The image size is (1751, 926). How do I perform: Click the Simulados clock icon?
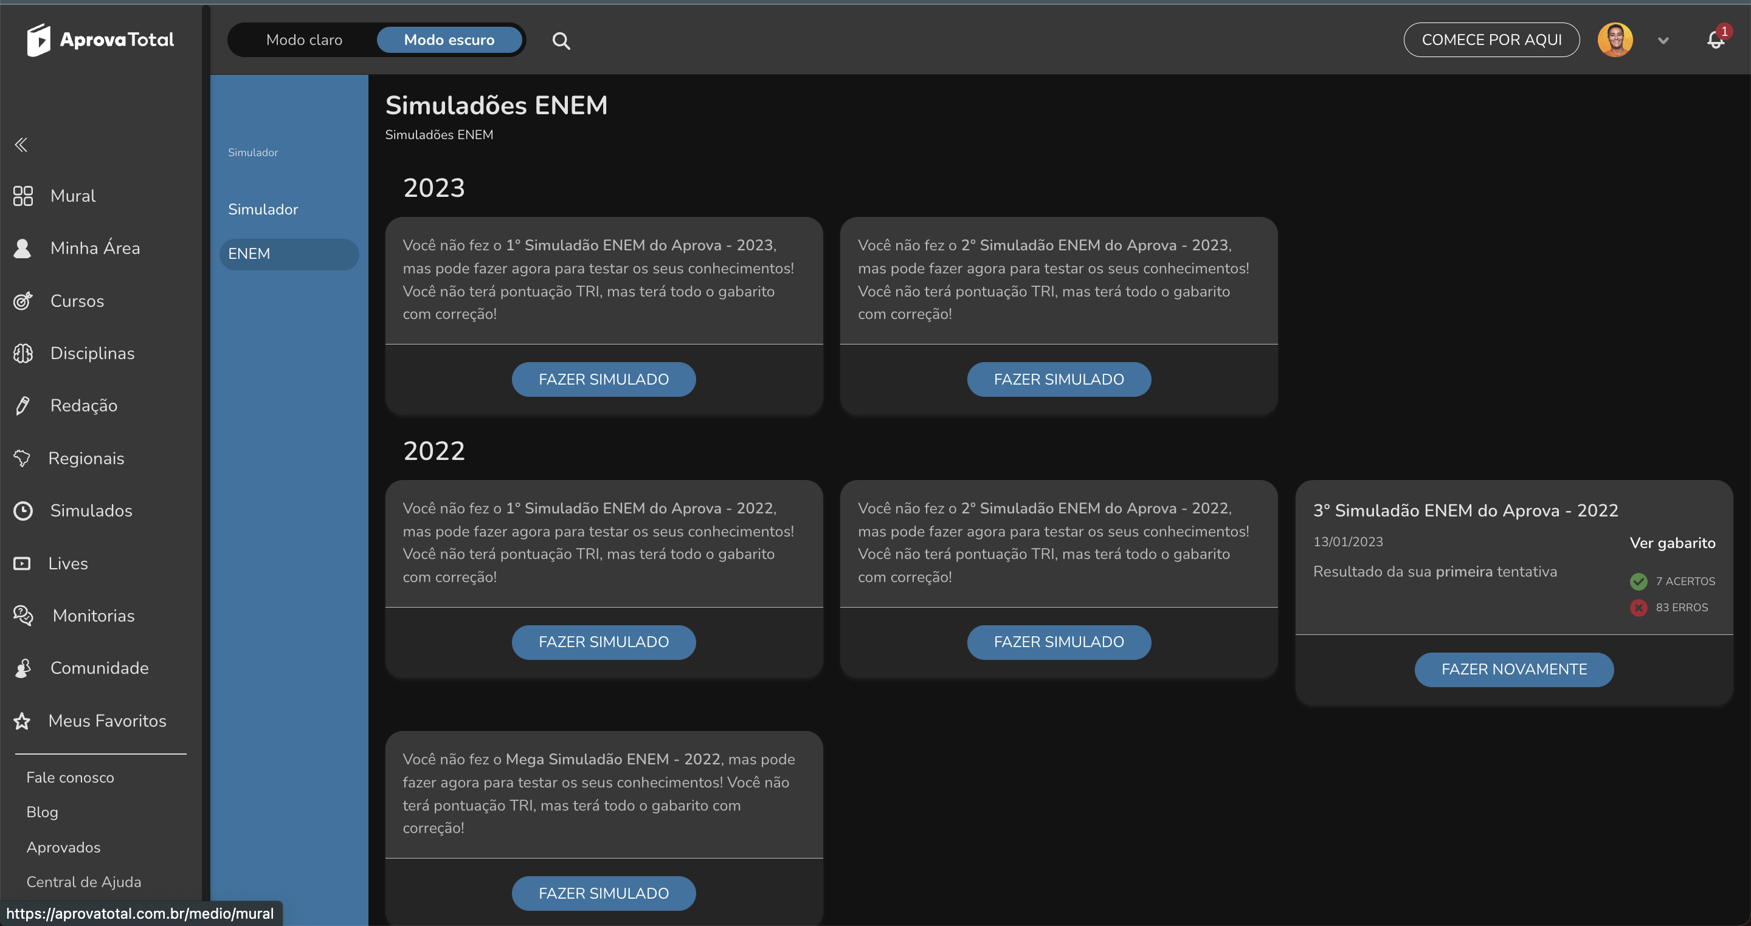(x=23, y=511)
